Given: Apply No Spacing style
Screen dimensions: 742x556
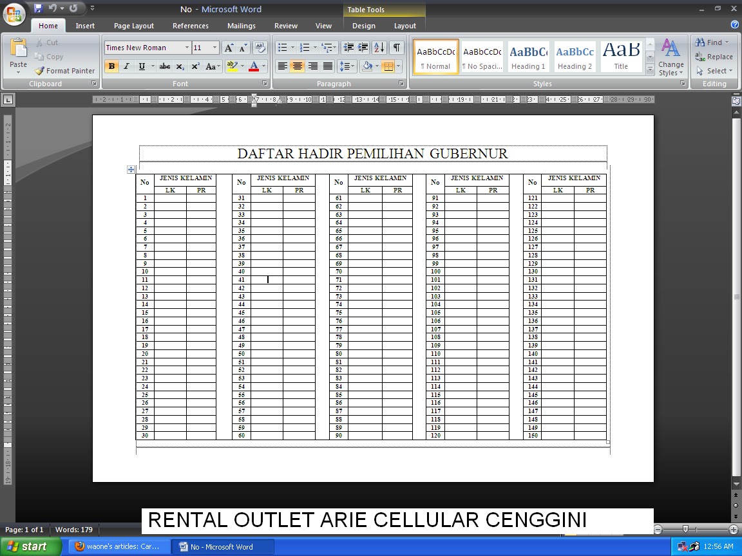Looking at the screenshot, I should pyautogui.click(x=482, y=56).
